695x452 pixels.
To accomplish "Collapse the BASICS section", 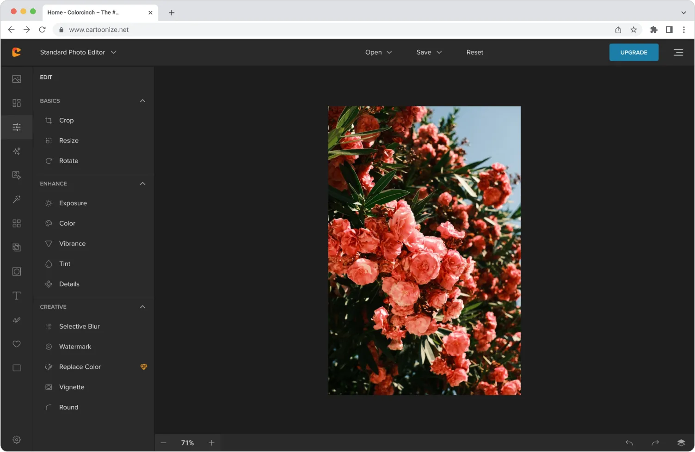I will pos(142,101).
